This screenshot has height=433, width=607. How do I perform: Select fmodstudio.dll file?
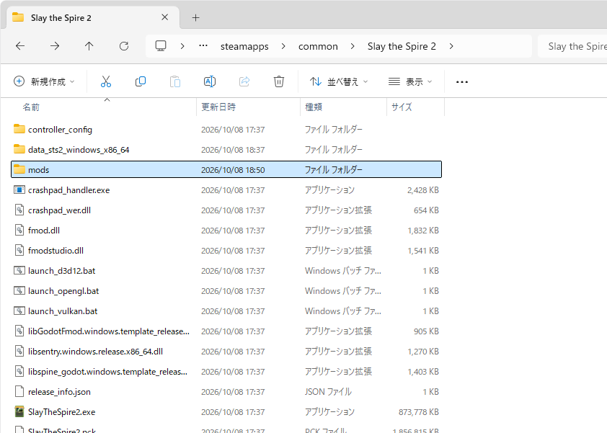[x=226, y=250]
